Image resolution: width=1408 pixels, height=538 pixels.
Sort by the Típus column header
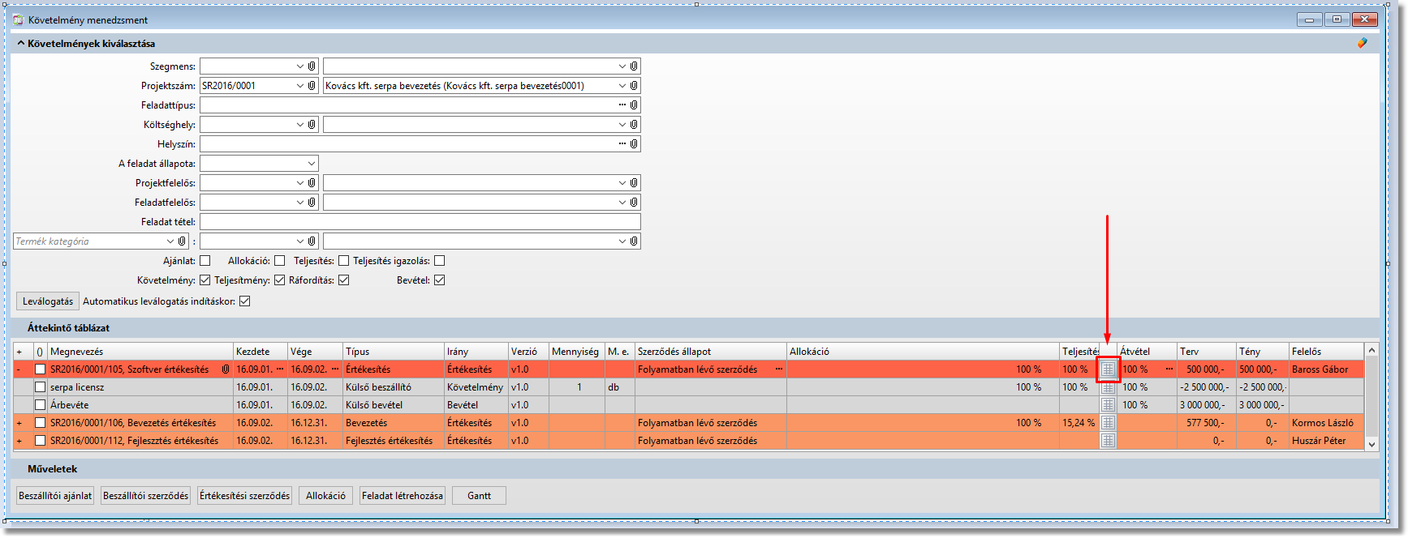pyautogui.click(x=394, y=352)
